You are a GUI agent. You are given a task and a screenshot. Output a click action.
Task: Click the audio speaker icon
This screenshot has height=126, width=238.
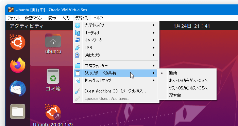(x=78, y=33)
